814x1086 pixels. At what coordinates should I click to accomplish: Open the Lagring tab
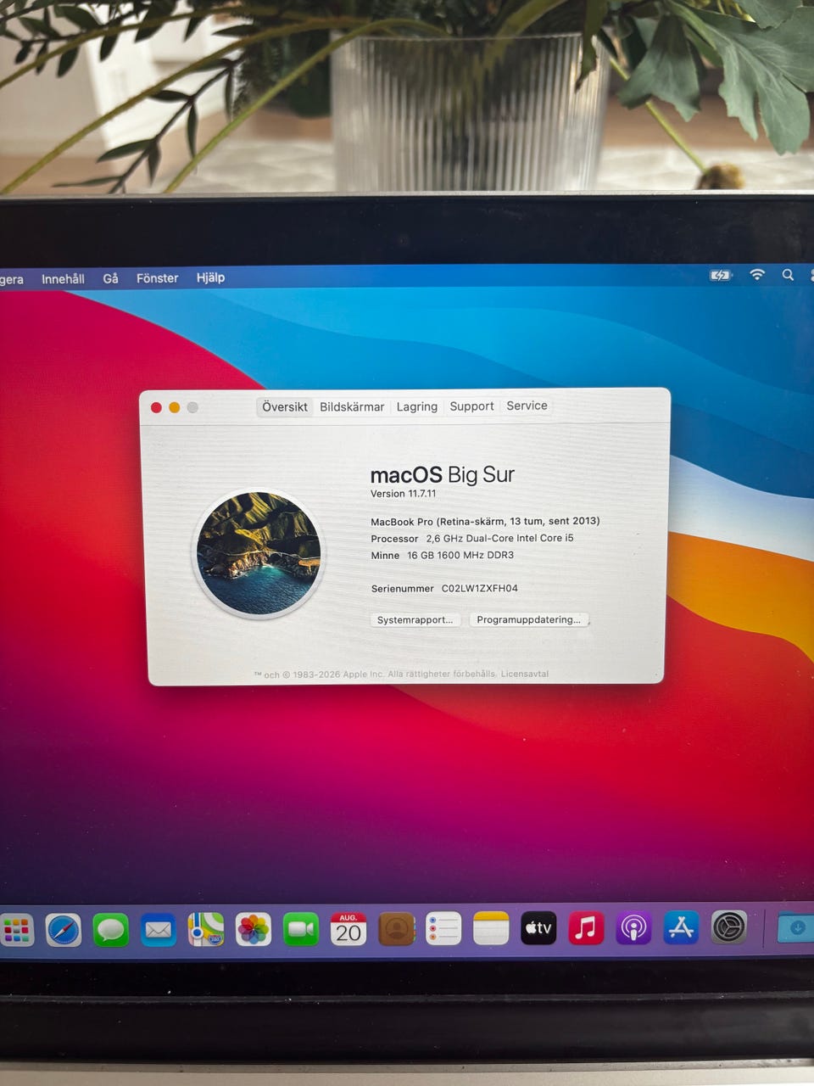(417, 407)
